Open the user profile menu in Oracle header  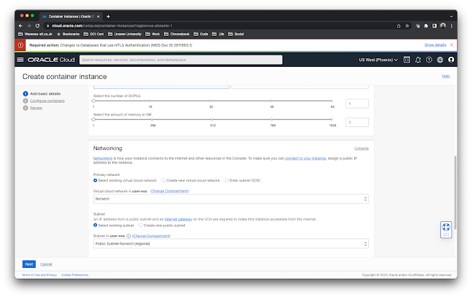pyautogui.click(x=451, y=60)
